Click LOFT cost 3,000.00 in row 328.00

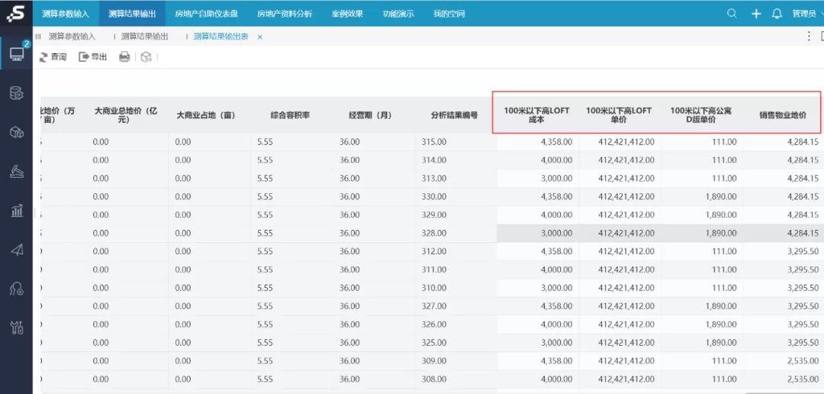(x=538, y=233)
